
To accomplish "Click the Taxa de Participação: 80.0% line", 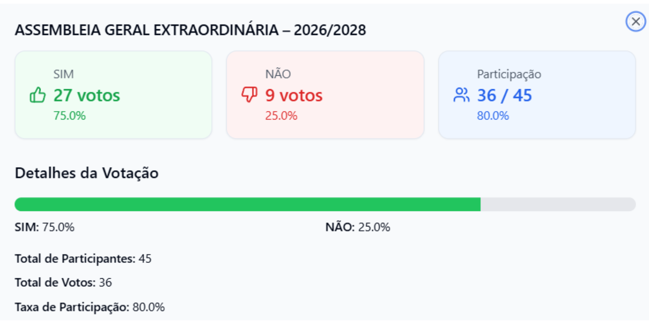I will (90, 307).
